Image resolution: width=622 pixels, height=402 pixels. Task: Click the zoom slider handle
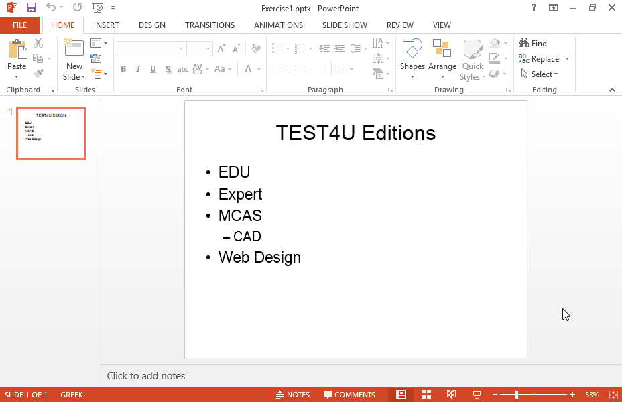click(517, 395)
